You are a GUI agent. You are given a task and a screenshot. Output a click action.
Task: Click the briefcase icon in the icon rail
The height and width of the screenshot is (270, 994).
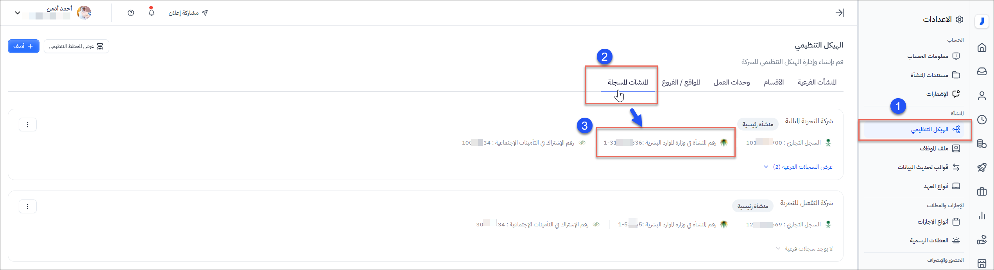click(x=981, y=192)
